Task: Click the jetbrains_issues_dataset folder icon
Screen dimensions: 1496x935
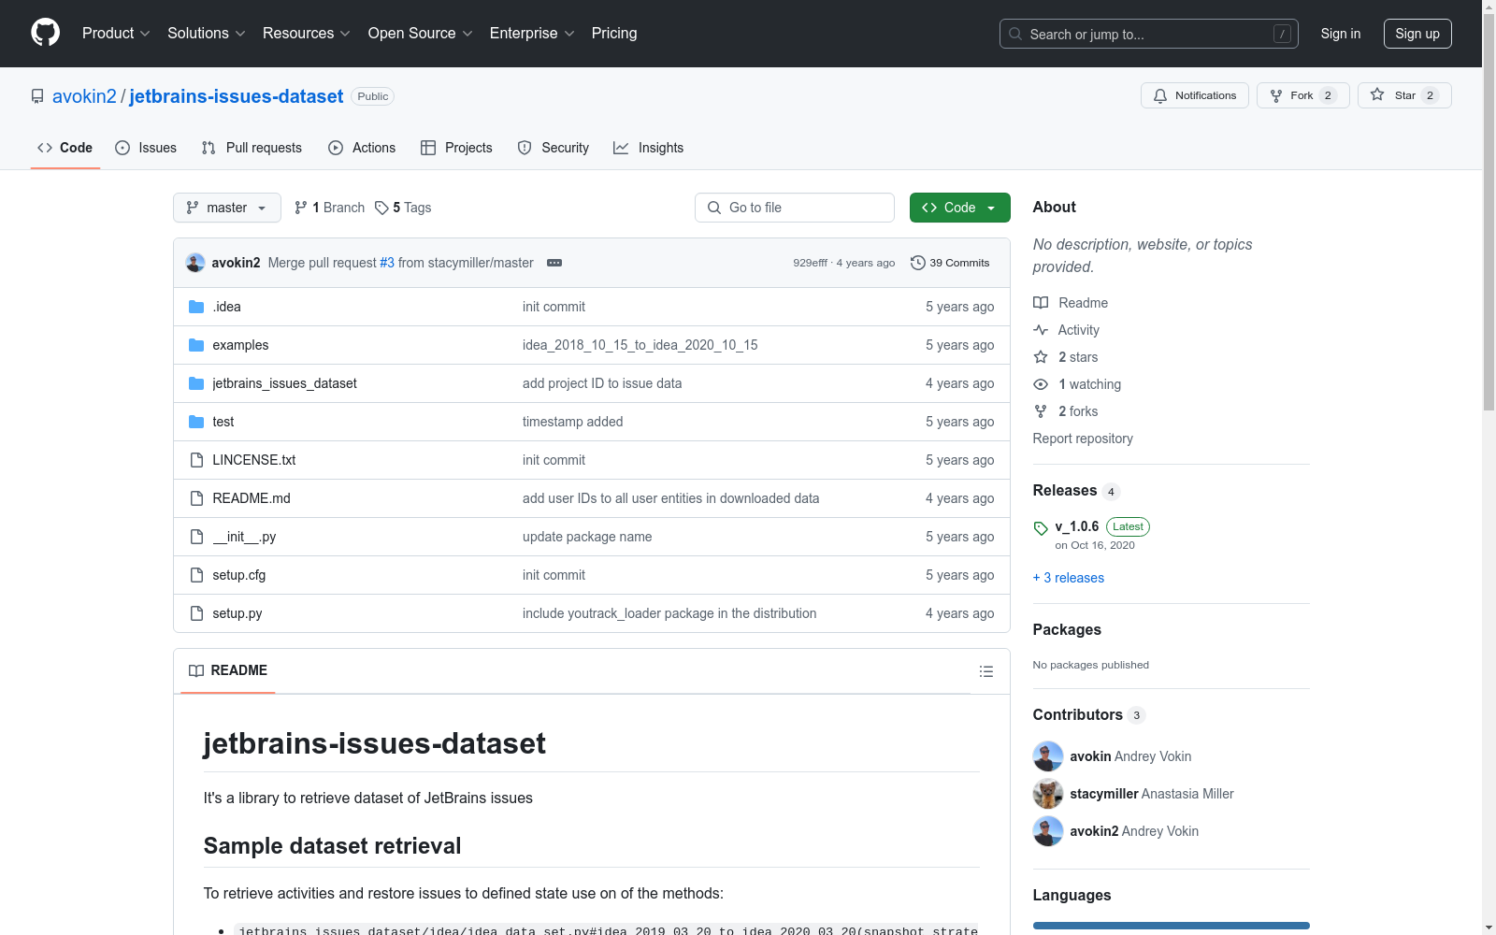Action: (x=196, y=383)
